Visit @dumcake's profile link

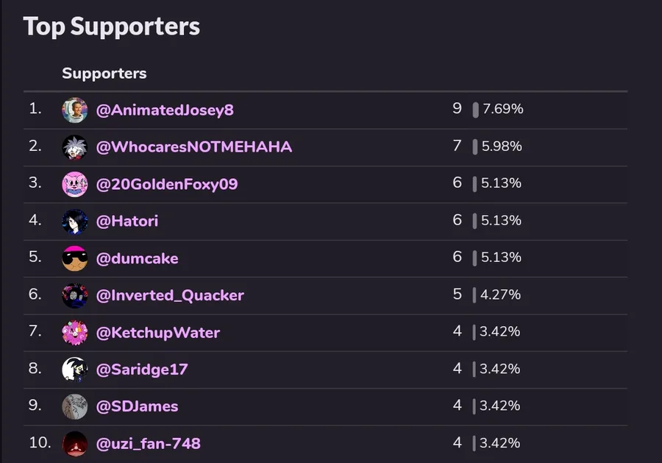pyautogui.click(x=138, y=258)
